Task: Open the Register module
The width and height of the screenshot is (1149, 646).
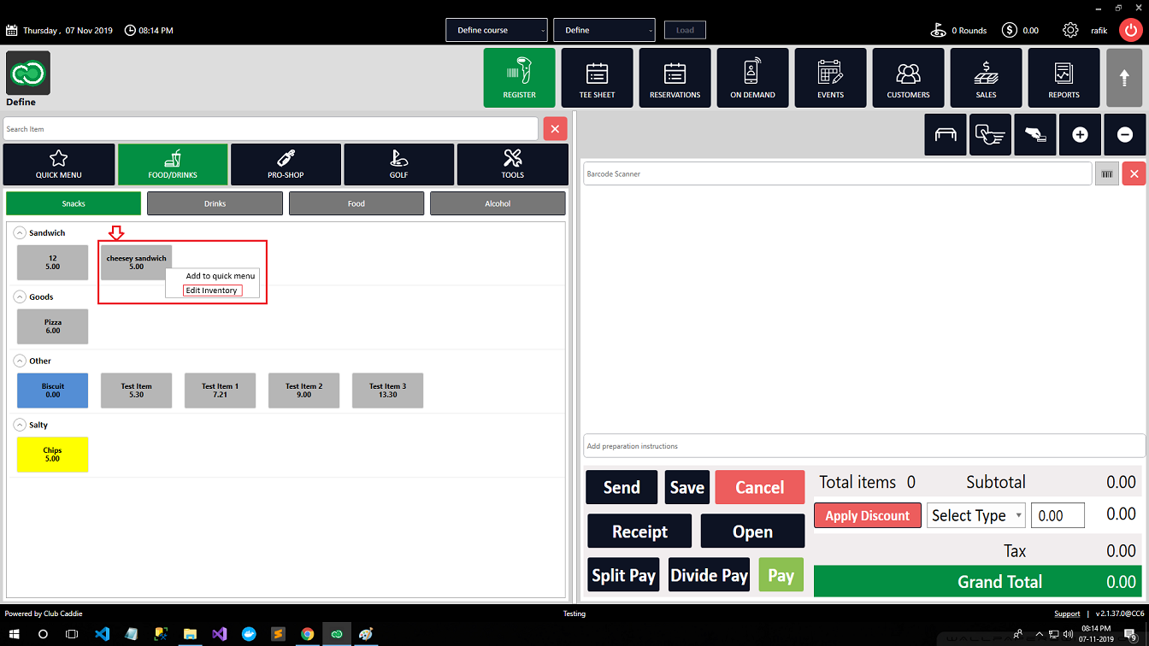Action: pos(519,78)
